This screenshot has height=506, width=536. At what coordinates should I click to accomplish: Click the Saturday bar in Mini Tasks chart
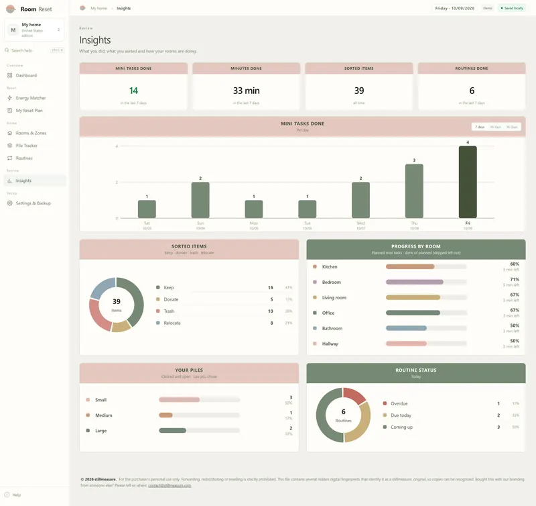147,209
